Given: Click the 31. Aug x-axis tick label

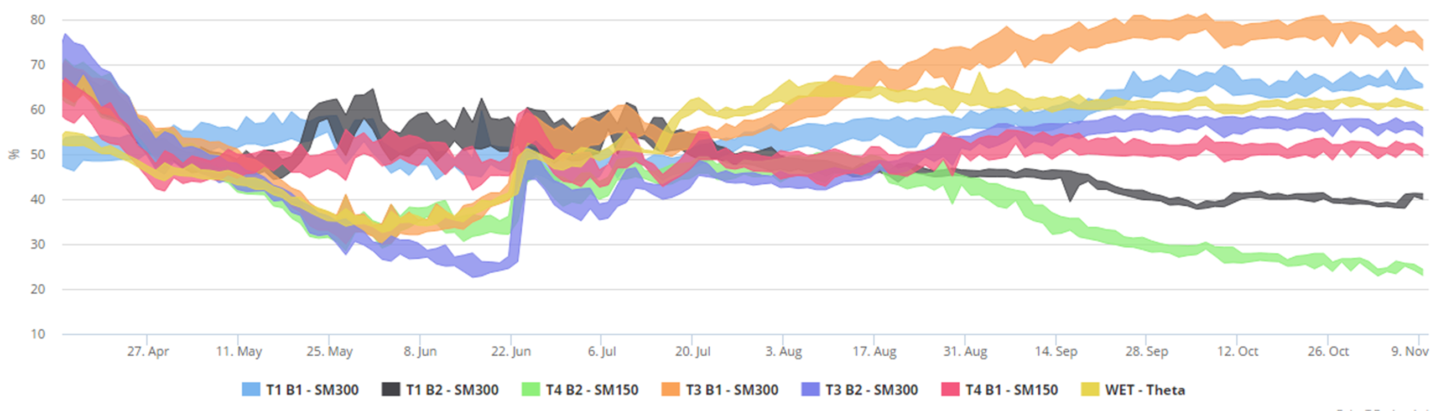Looking at the screenshot, I should 965,351.
